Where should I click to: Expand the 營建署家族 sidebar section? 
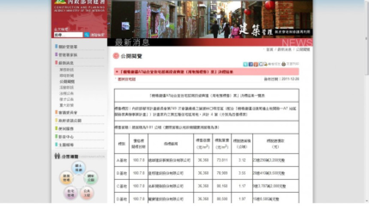coord(68,55)
